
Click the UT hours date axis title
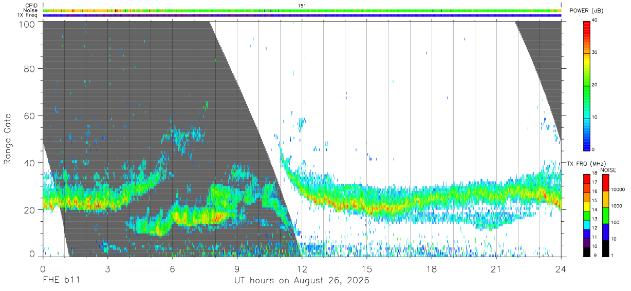coord(302,281)
